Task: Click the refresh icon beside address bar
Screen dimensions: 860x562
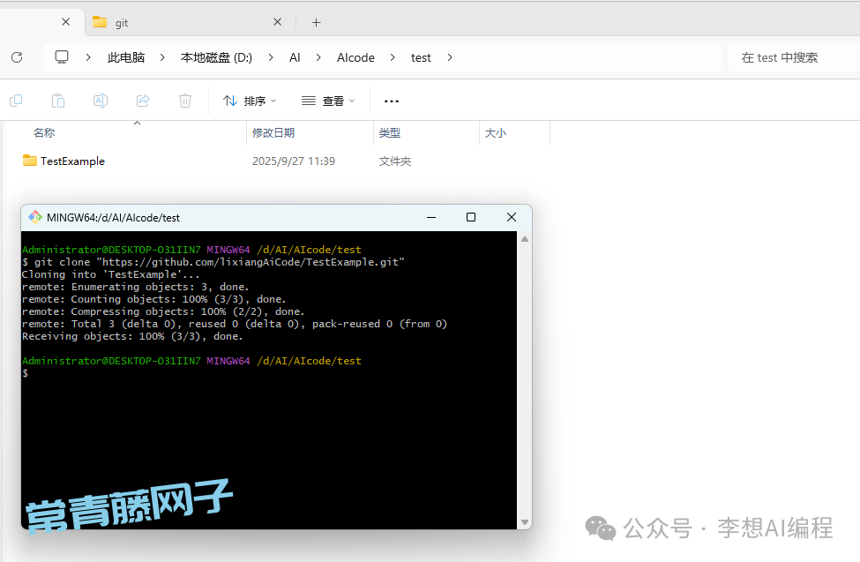Action: pos(17,57)
